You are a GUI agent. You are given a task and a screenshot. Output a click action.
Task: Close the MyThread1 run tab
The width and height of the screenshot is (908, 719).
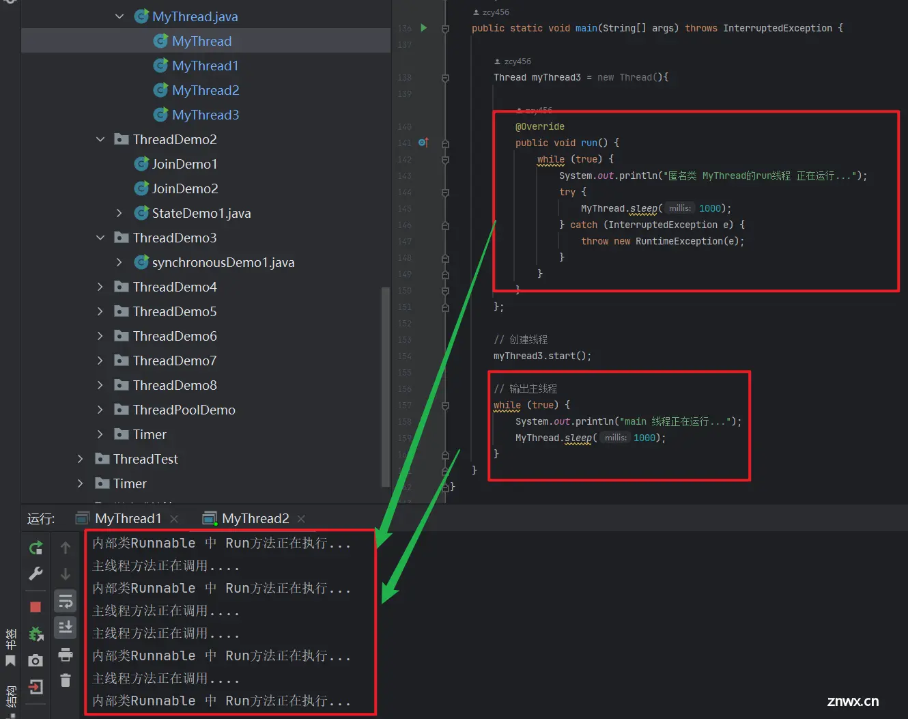pyautogui.click(x=174, y=519)
